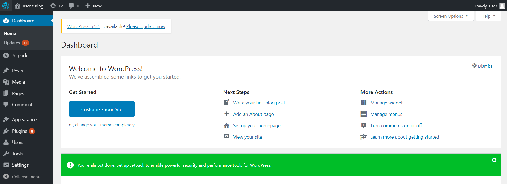This screenshot has height=184, width=507.
Task: Go to the Settings menu
Action: point(20,165)
